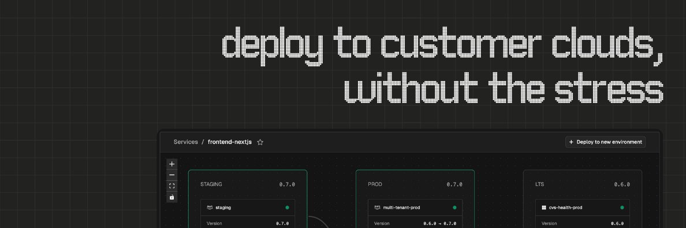The height and width of the screenshot is (228, 686).
Task: Click the Version label under staging
Action: click(x=214, y=223)
